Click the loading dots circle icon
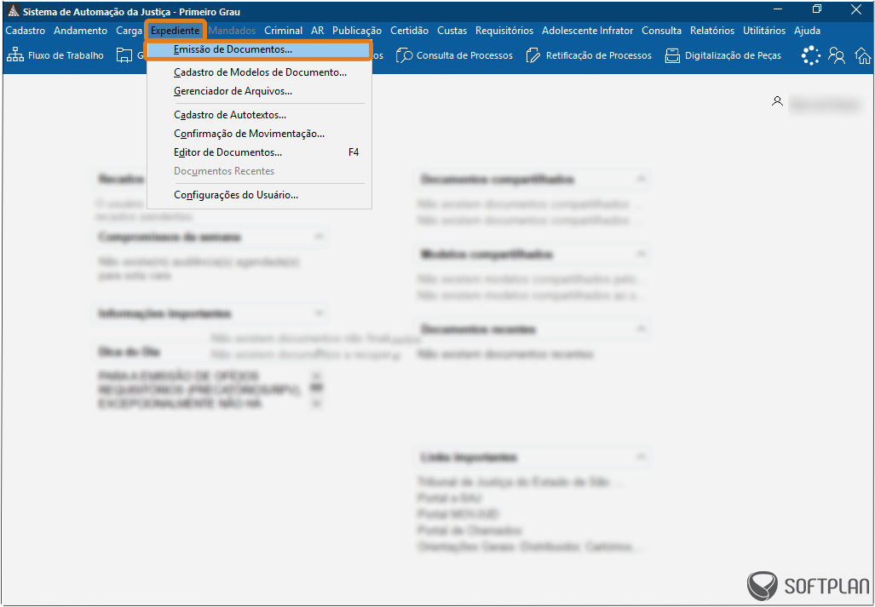The height and width of the screenshot is (607, 875). click(x=811, y=55)
